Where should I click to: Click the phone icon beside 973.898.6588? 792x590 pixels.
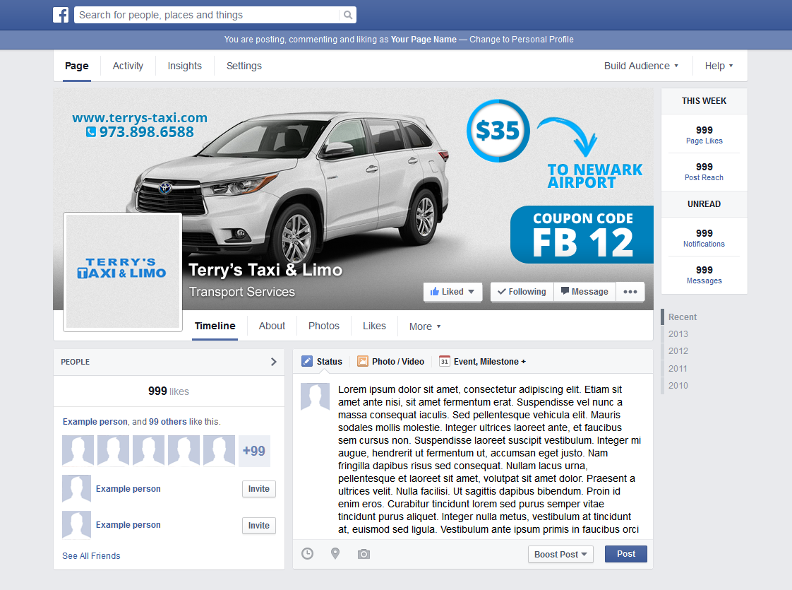click(91, 132)
